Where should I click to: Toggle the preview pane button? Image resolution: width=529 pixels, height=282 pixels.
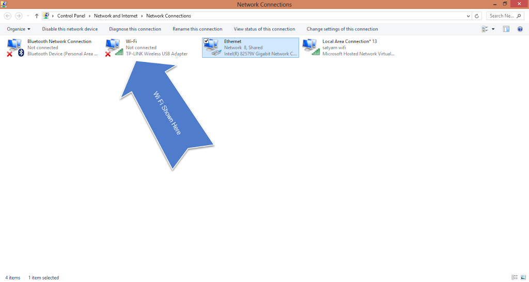[x=506, y=29]
